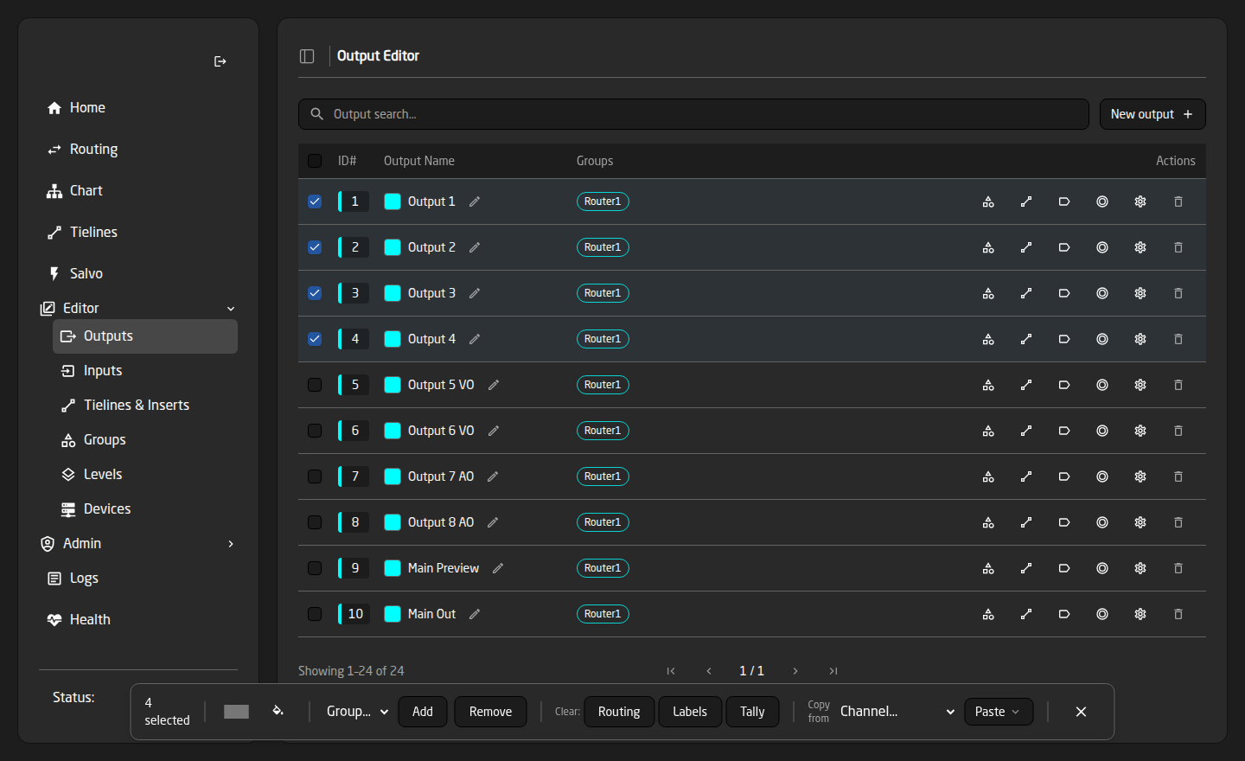This screenshot has height=761, width=1245.
Task: Click the cyan color swatch of Main Out
Action: [x=393, y=614]
